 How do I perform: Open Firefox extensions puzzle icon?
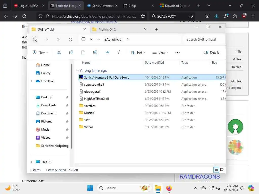pos(235,16)
